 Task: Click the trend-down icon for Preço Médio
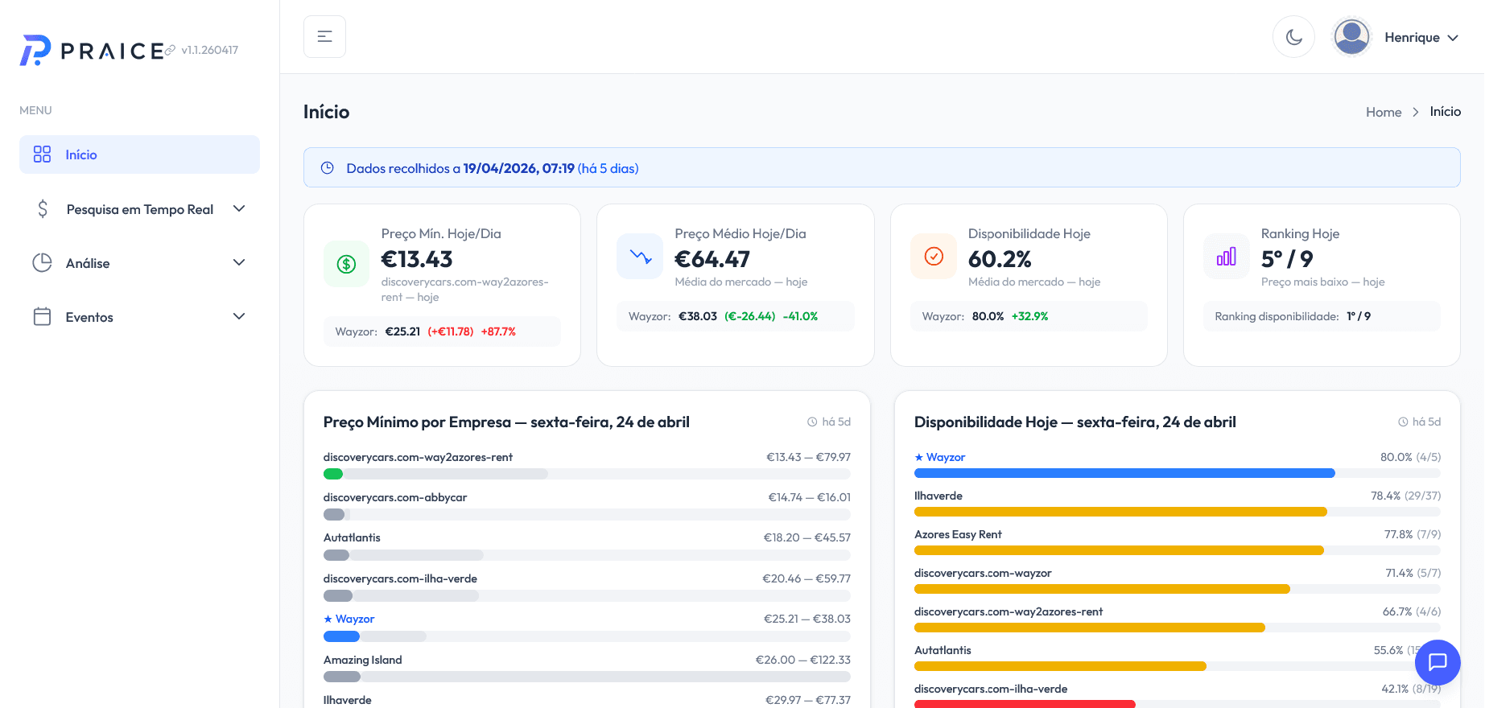pyautogui.click(x=640, y=257)
